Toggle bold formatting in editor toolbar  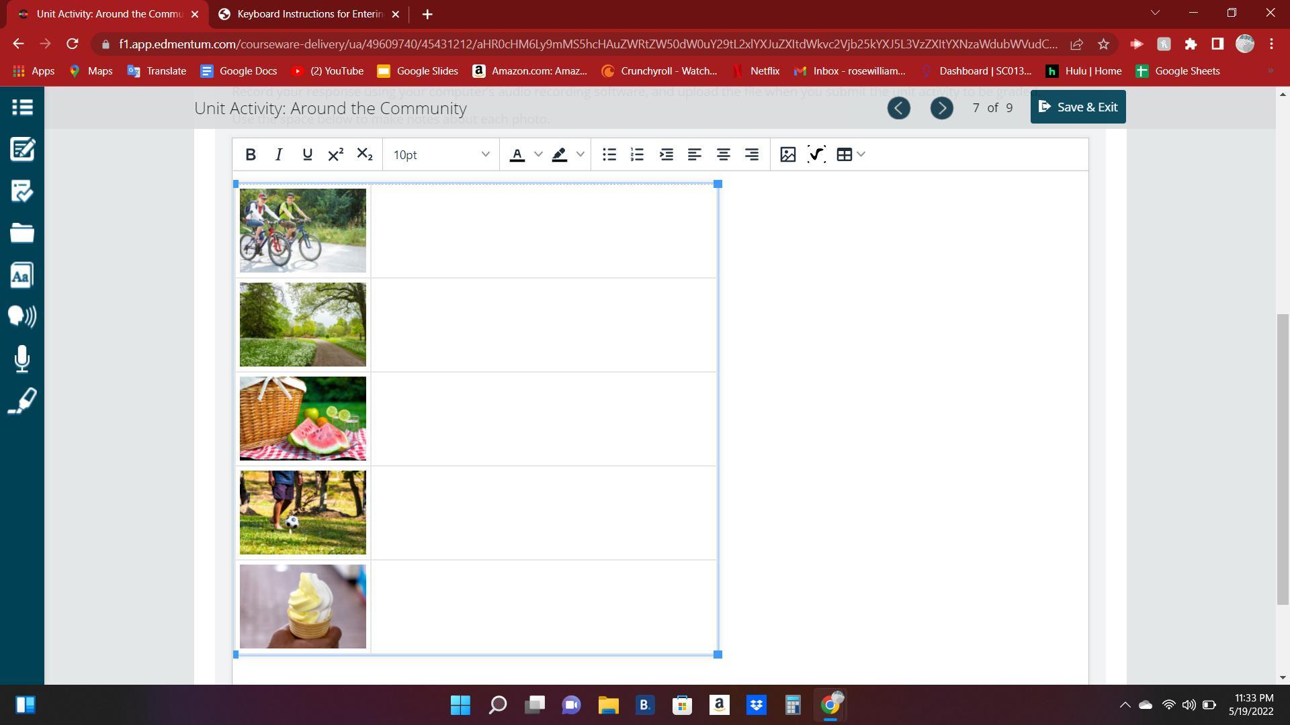pos(251,154)
